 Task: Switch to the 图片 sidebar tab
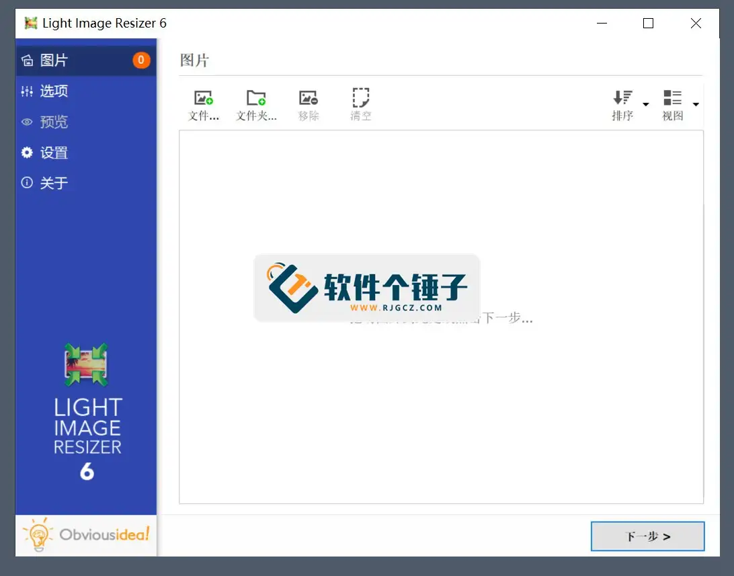[x=54, y=60]
